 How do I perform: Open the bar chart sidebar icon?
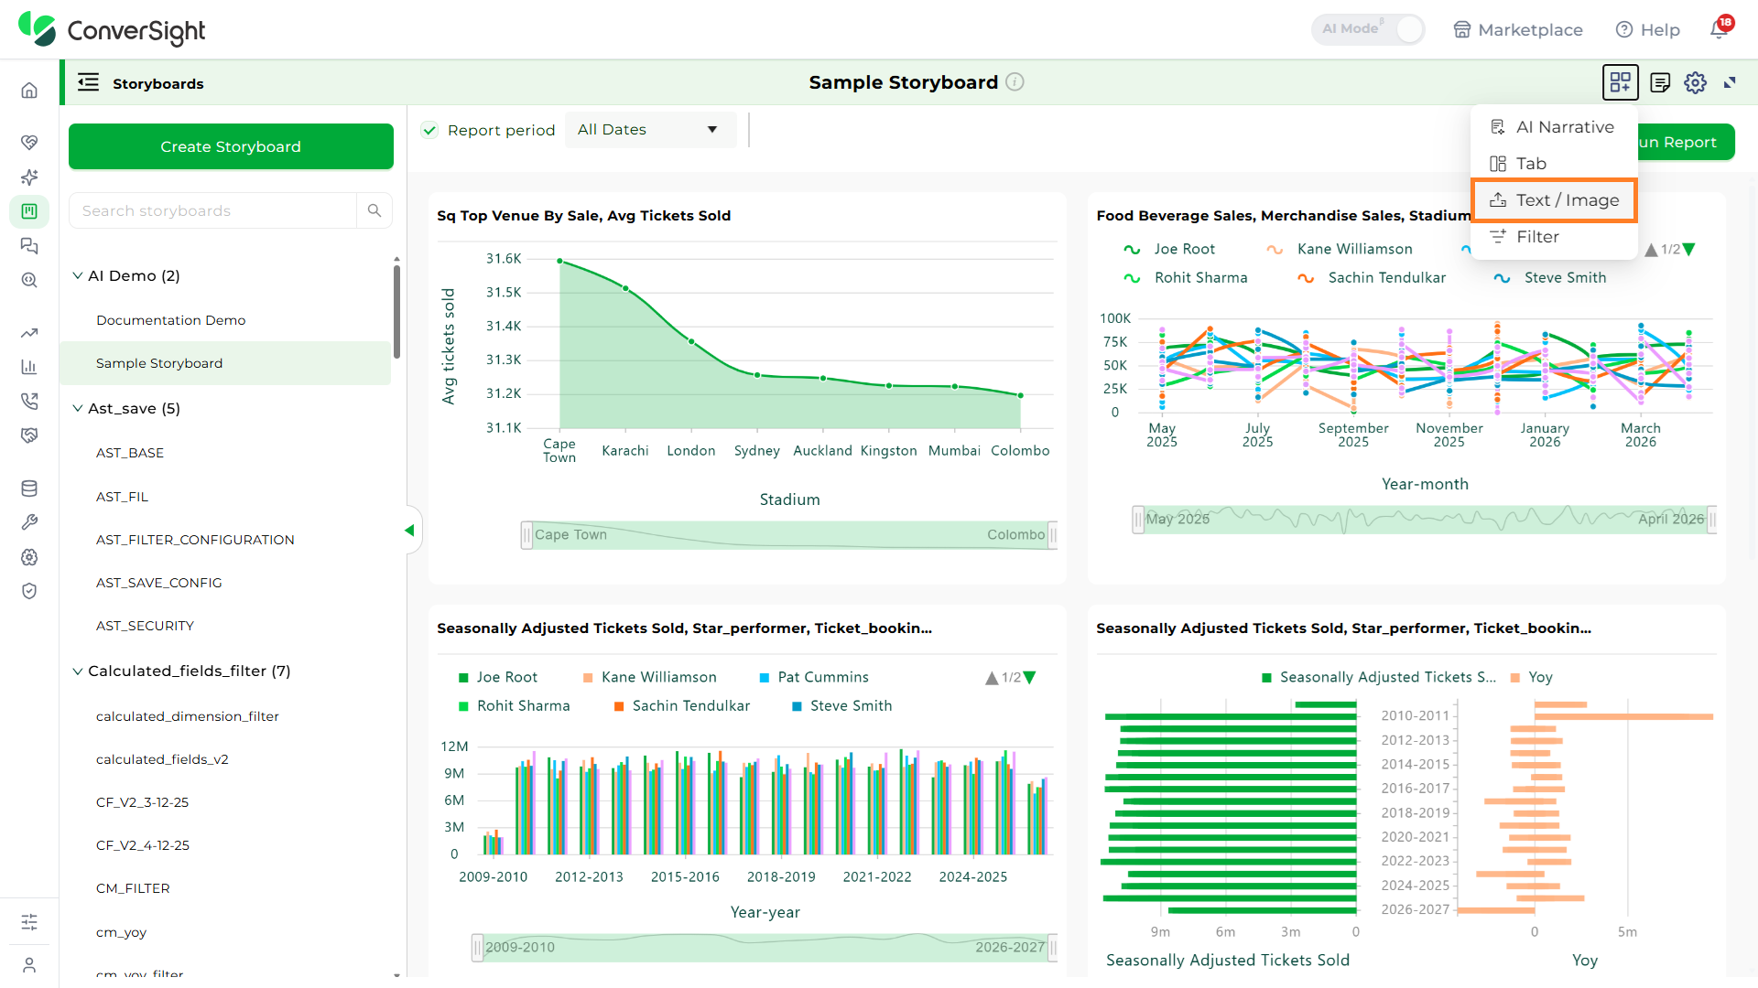(29, 367)
